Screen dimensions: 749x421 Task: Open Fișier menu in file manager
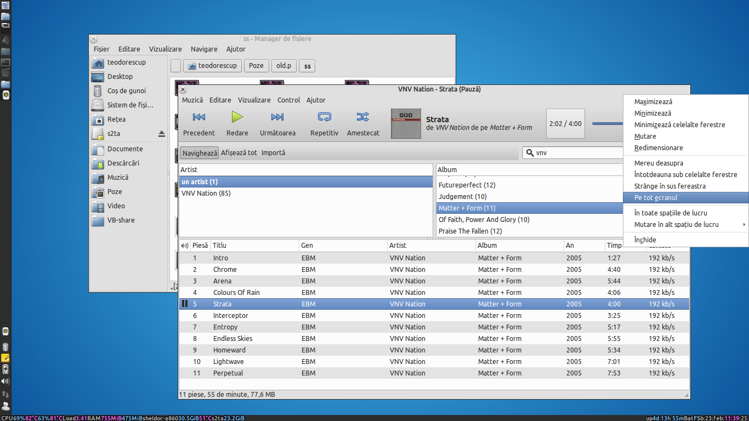101,49
